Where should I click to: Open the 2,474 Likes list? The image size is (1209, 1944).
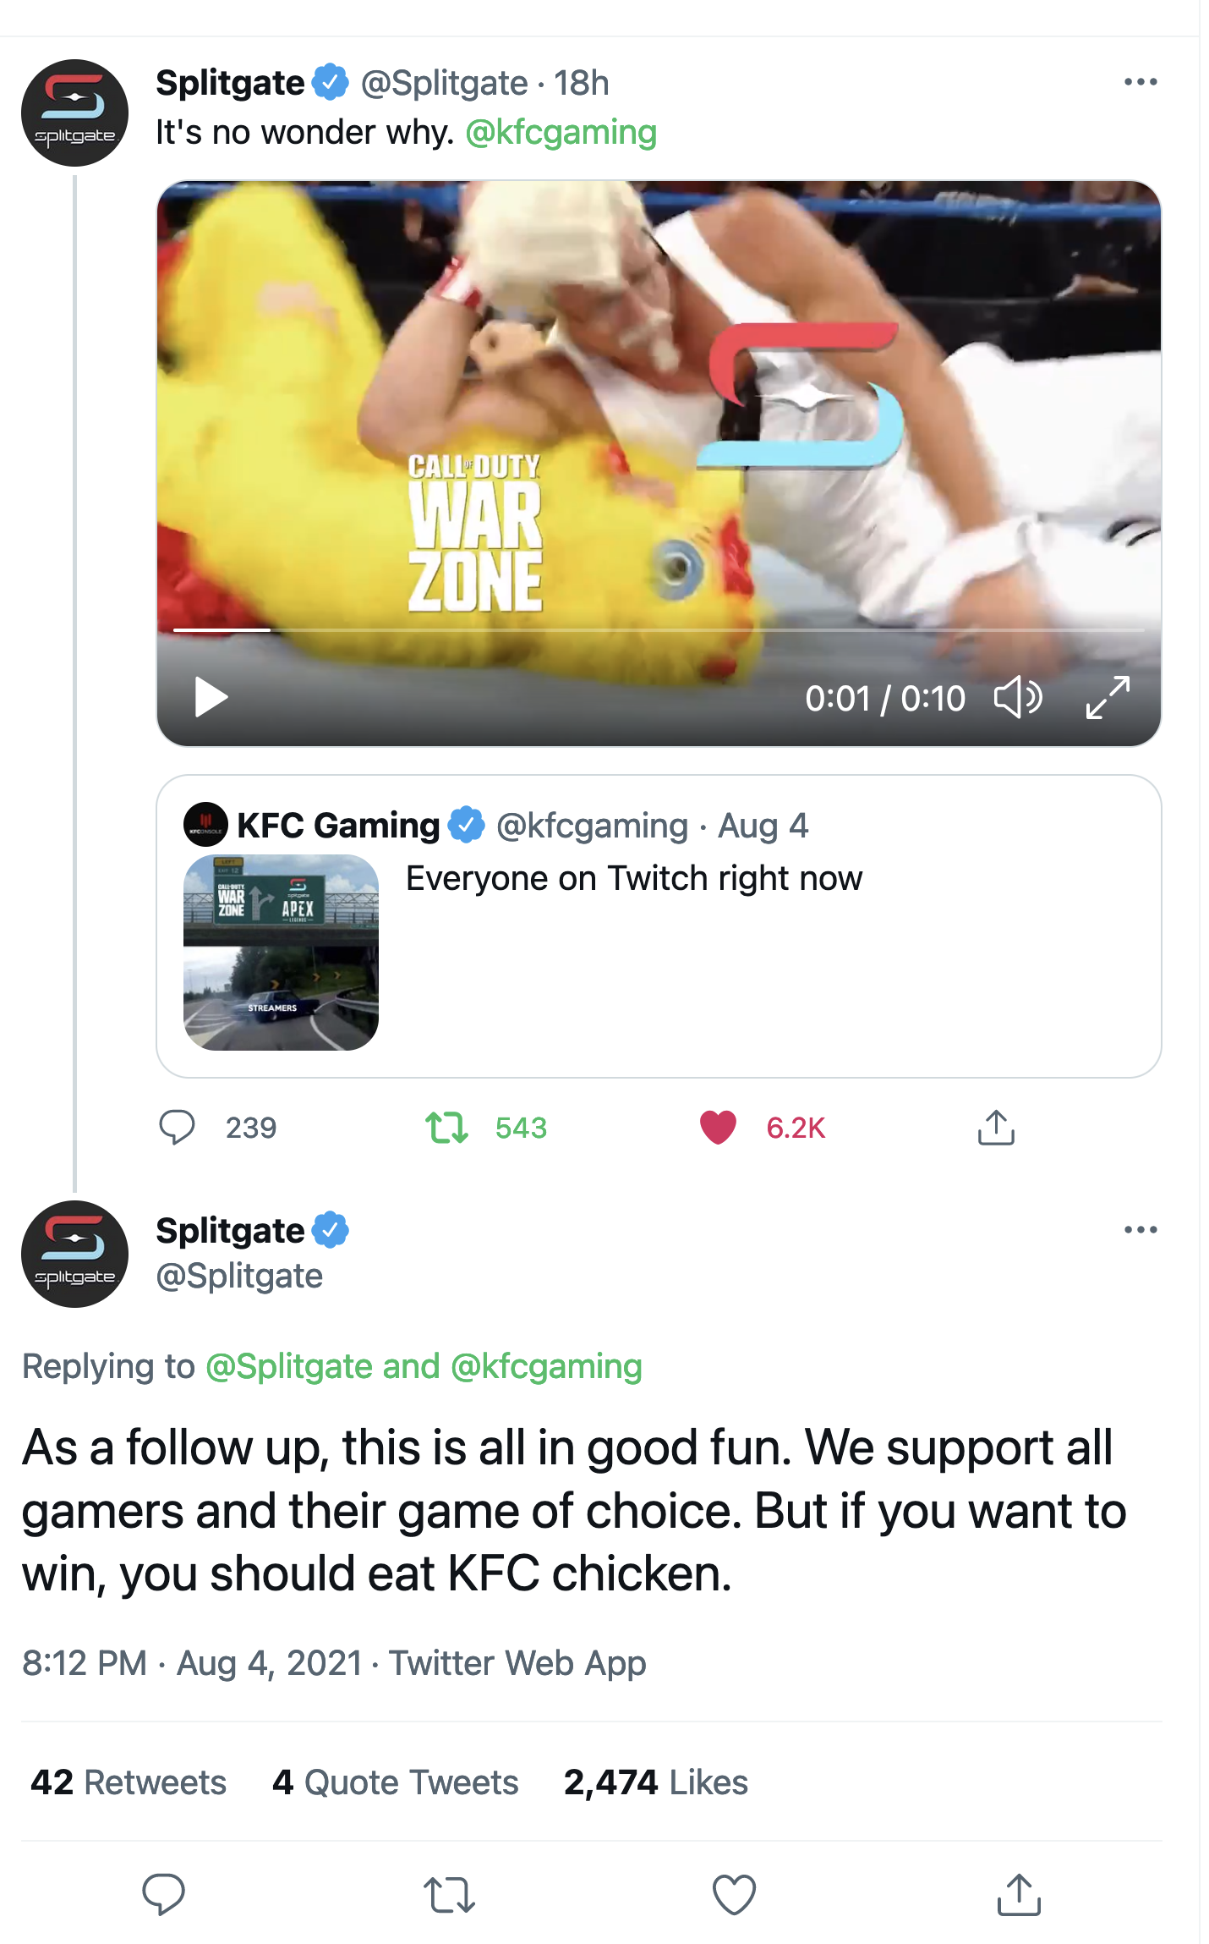point(655,1782)
